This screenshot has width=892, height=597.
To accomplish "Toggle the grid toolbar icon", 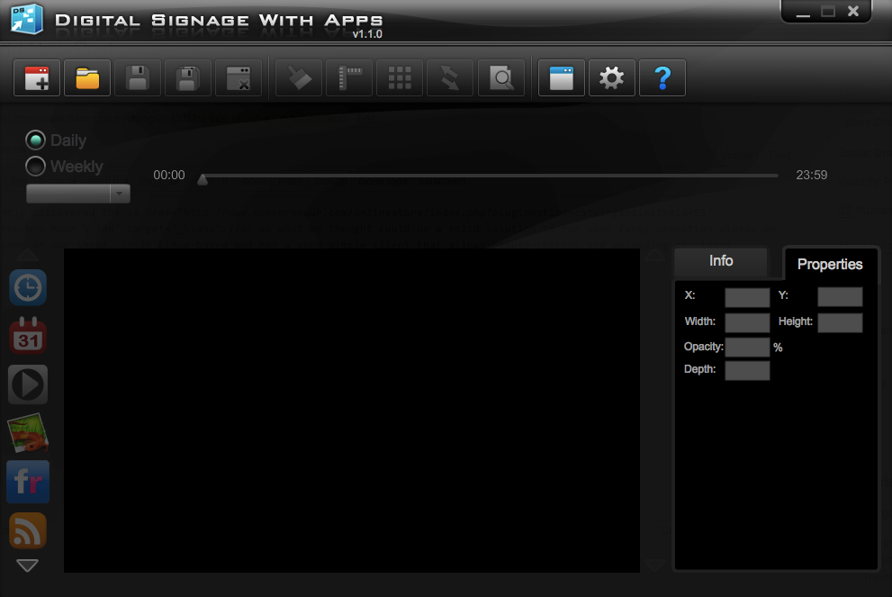I will [x=400, y=78].
